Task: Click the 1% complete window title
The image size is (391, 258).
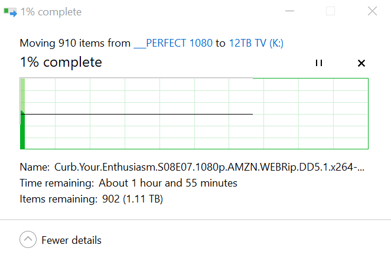Action: point(51,12)
